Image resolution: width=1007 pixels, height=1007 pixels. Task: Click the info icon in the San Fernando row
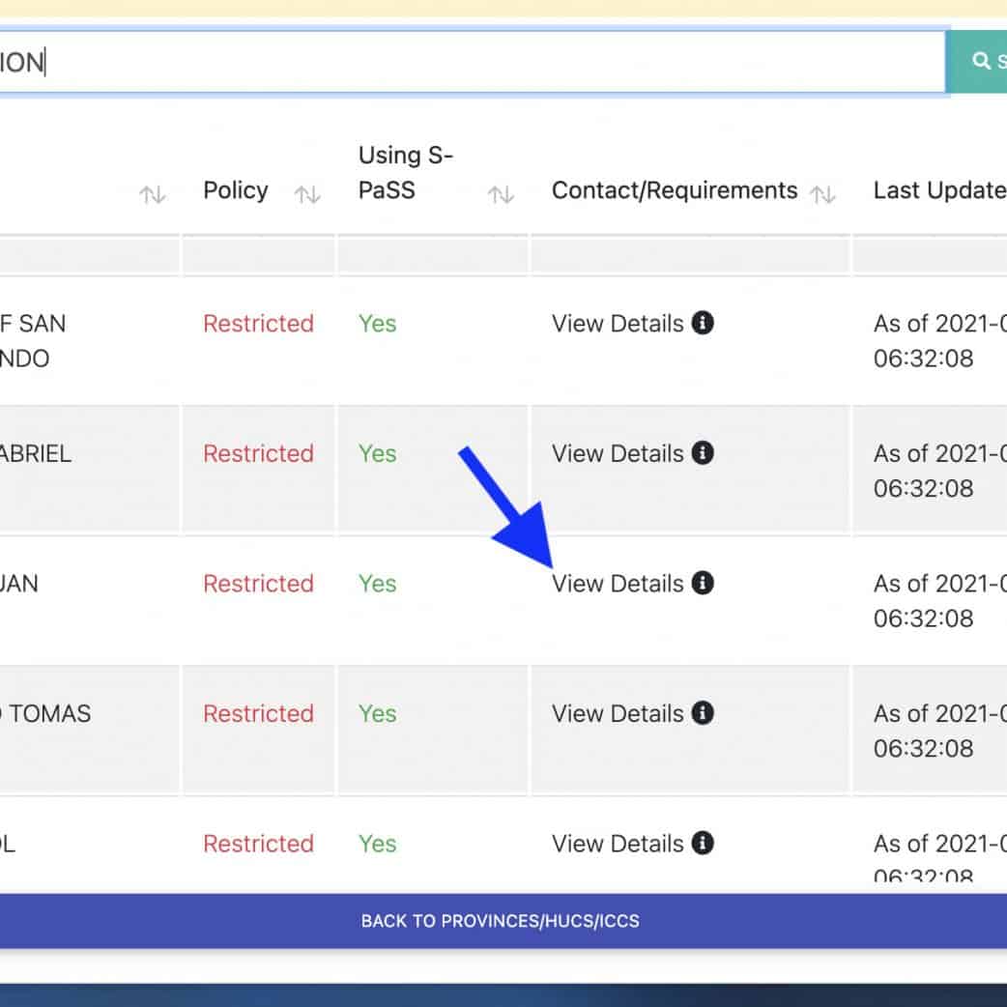(704, 323)
